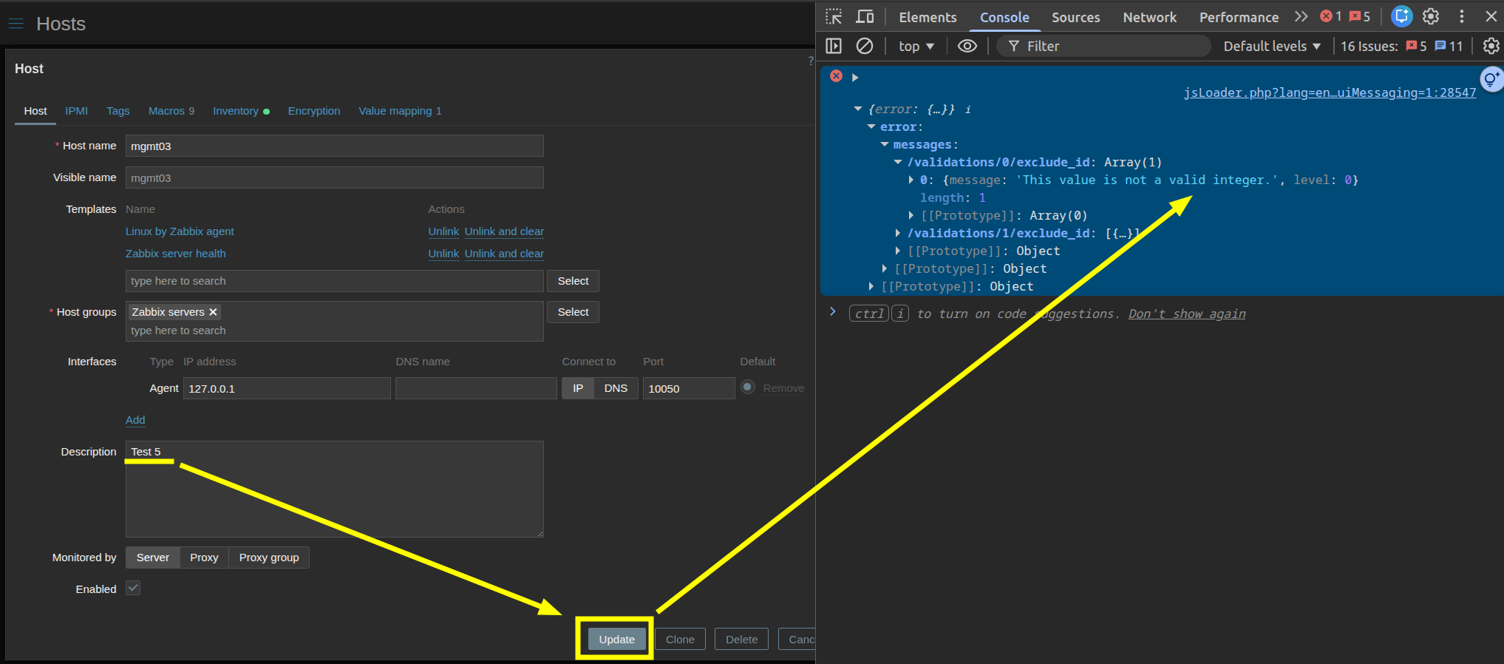
Task: Expand the /validations/1/exclude_id entry
Action: (898, 233)
